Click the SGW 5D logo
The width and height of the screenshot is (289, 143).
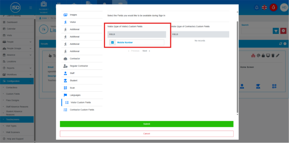15,8
